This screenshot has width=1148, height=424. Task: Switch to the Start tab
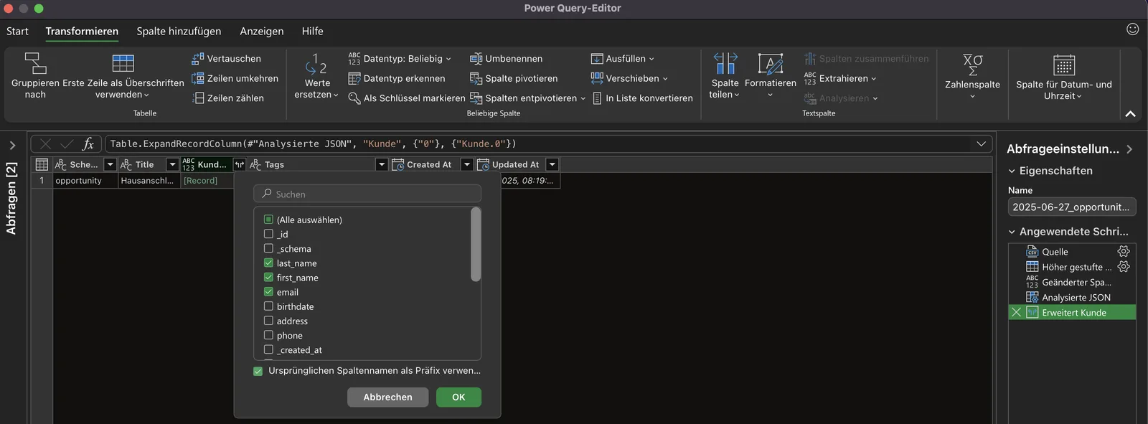click(17, 31)
